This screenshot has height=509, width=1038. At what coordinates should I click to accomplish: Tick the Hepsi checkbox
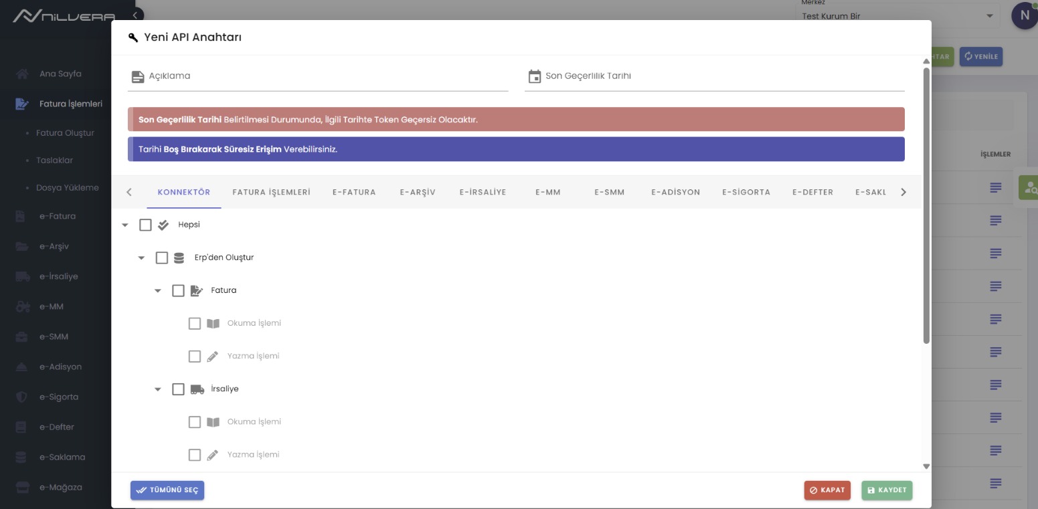[x=145, y=225]
